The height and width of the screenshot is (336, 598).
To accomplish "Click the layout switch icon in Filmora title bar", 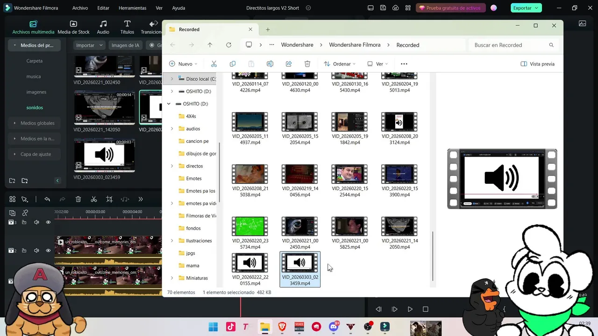I will (x=370, y=8).
